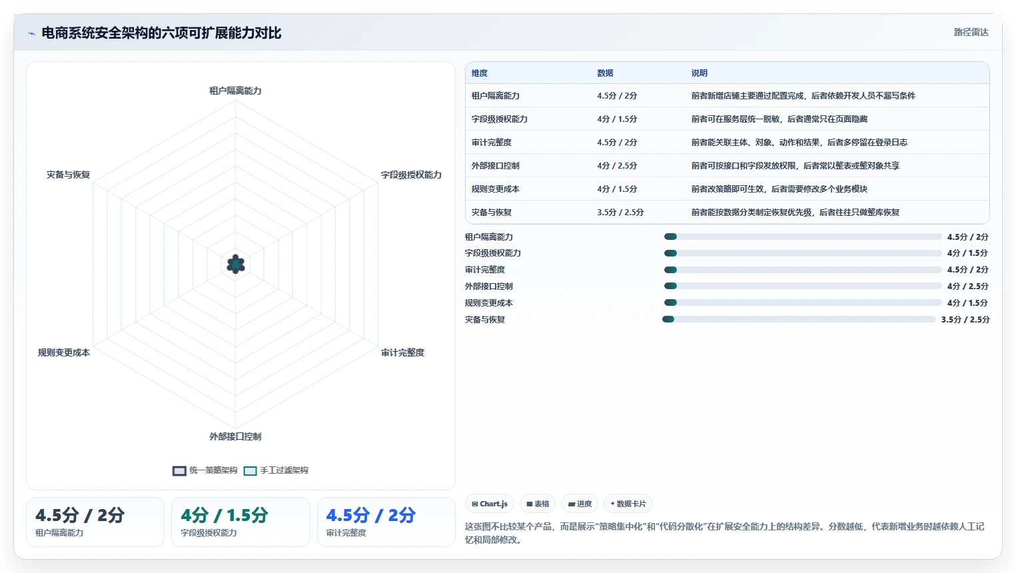The width and height of the screenshot is (1016, 573).
Task: Click the 3.5分 / 2.5分 value beside the progress bar
Action: [x=965, y=320]
